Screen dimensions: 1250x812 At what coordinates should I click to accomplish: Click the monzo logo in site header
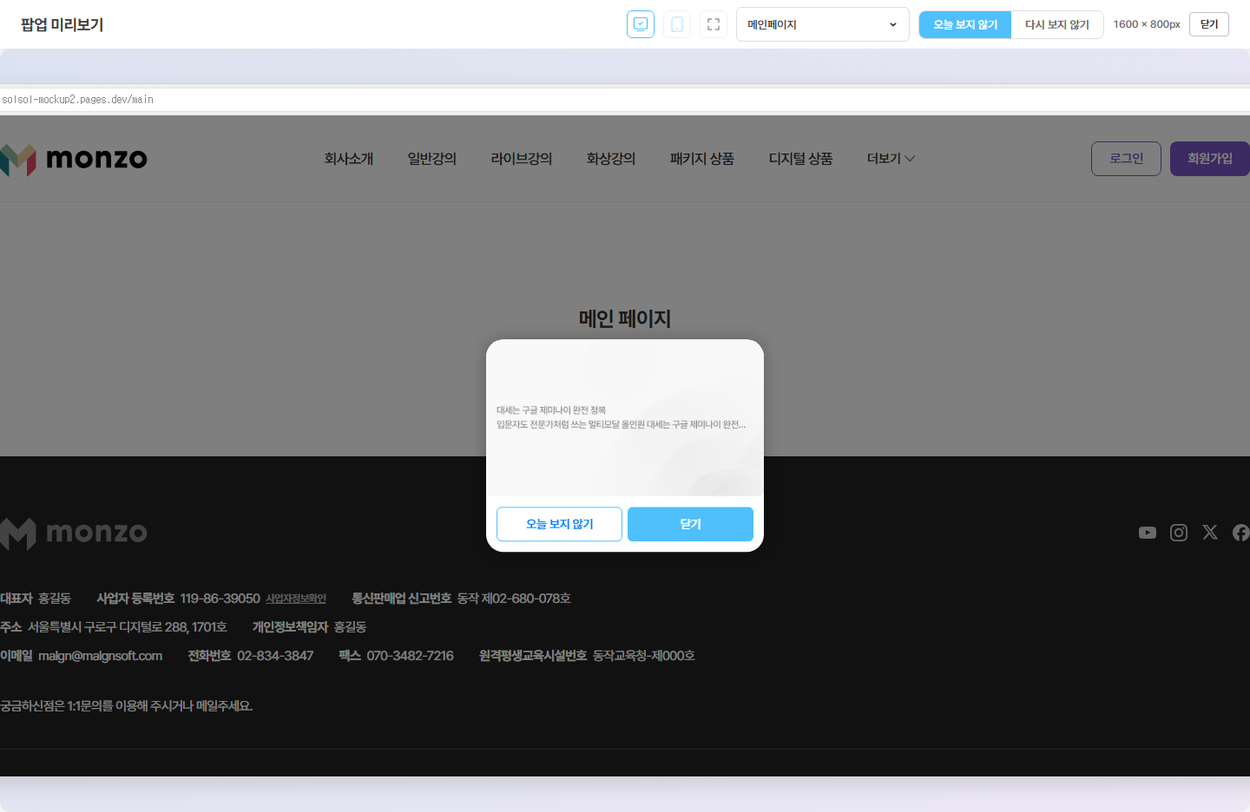click(74, 159)
